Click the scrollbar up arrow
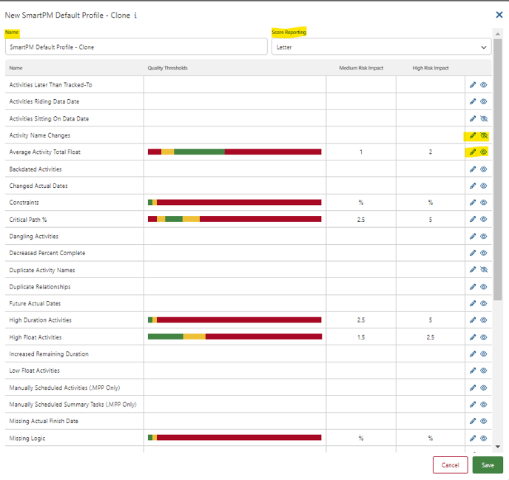The width and height of the screenshot is (509, 480). coord(498,34)
